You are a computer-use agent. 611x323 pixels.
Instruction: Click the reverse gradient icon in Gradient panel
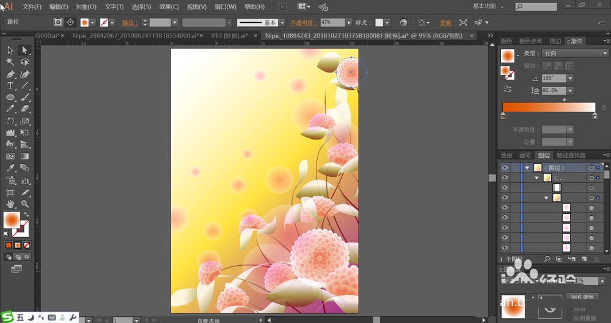507,89
